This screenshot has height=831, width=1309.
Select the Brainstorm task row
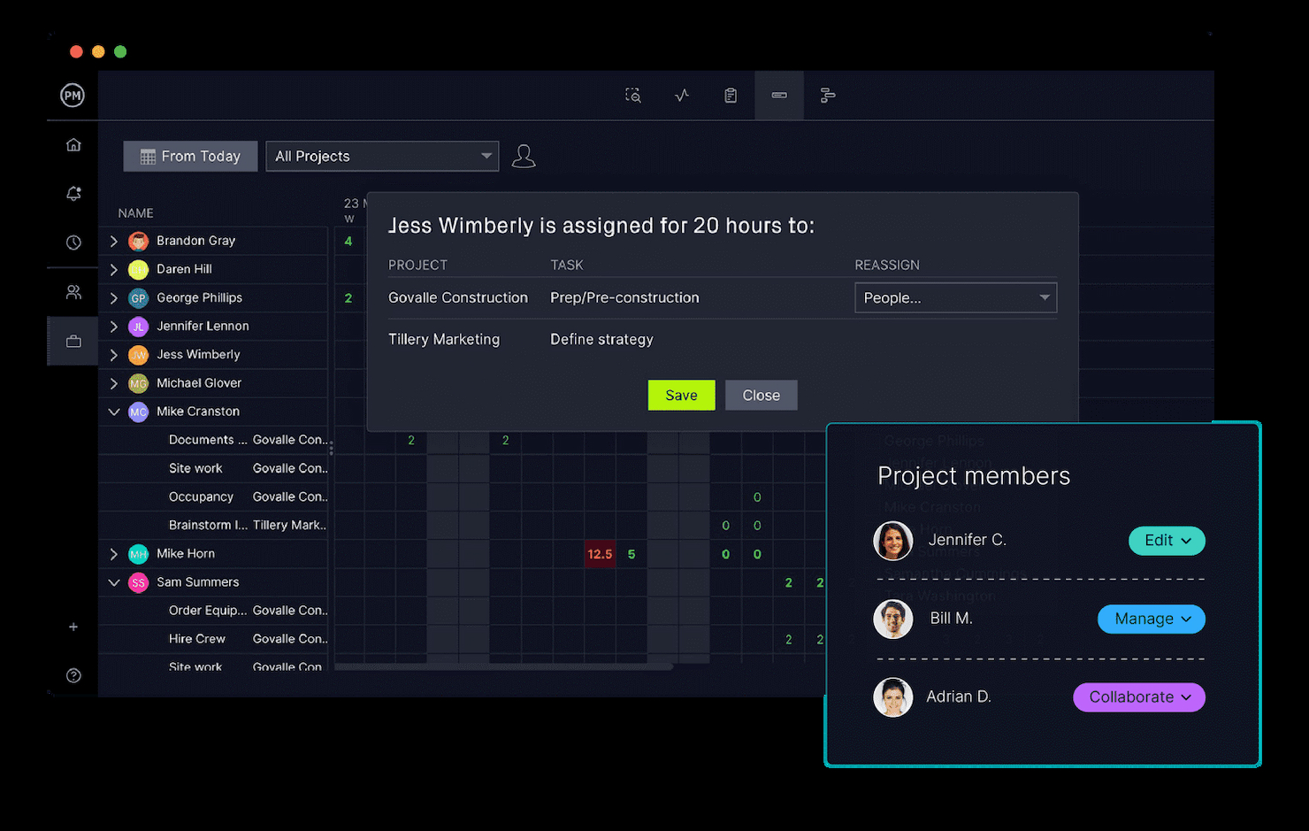213,525
